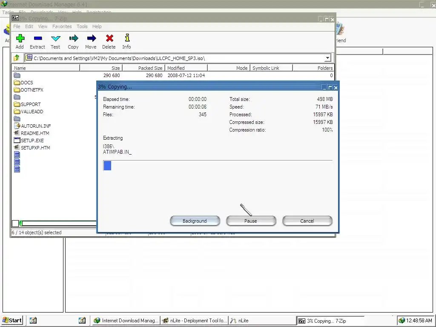
Task: Click the Extract toolbar icon
Action: [x=38, y=38]
